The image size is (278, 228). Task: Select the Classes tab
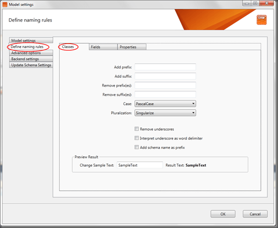(74, 47)
